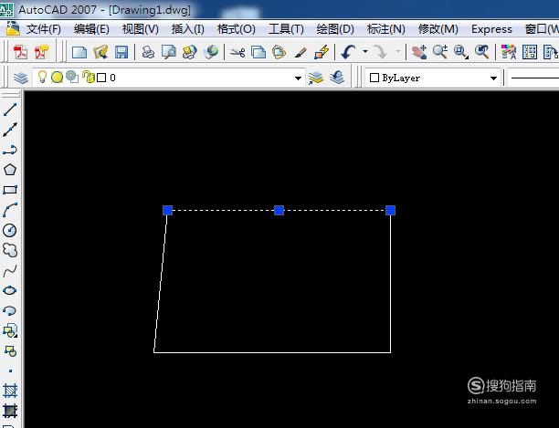Screen dimensions: 559x428
Task: Select the Point tool
Action: [x=10, y=371]
